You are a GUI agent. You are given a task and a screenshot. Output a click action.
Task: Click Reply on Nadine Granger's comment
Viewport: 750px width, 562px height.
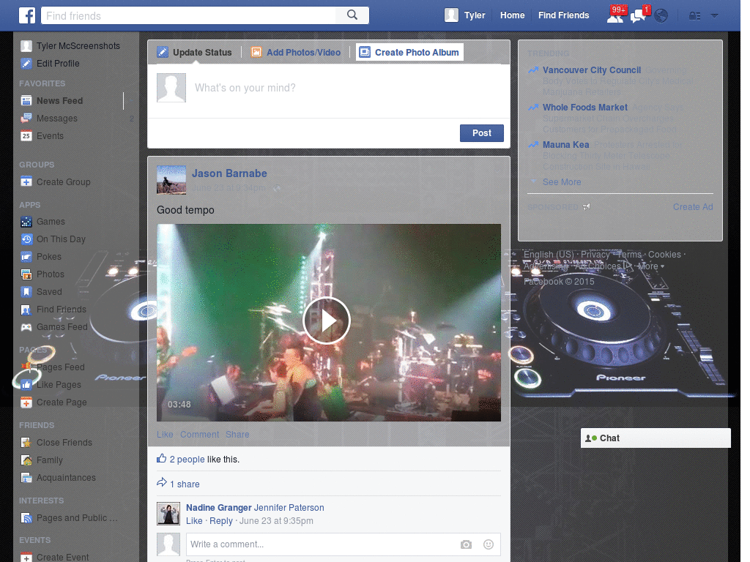click(x=221, y=521)
